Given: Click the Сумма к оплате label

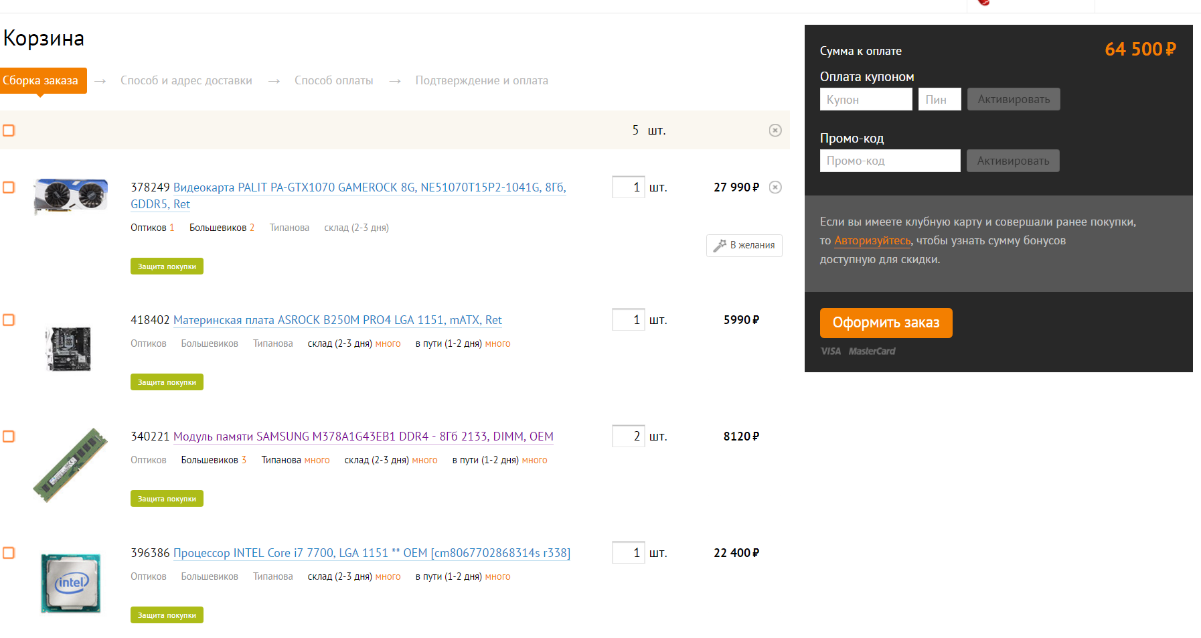Looking at the screenshot, I should click(861, 51).
